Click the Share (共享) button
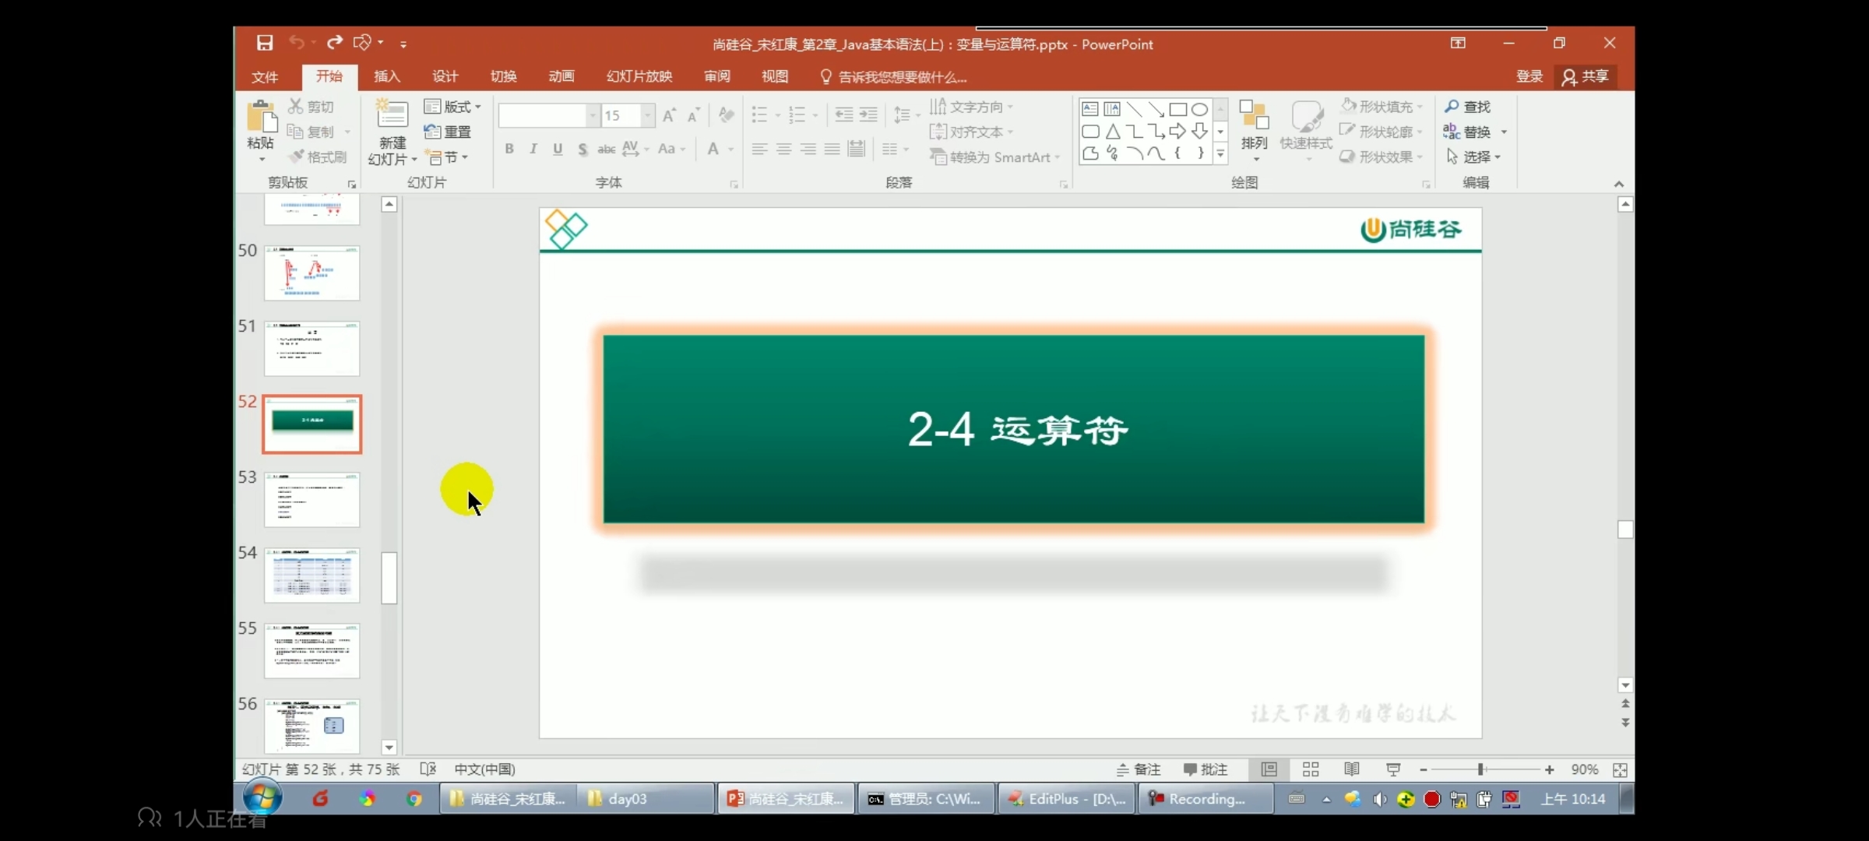 coord(1586,76)
